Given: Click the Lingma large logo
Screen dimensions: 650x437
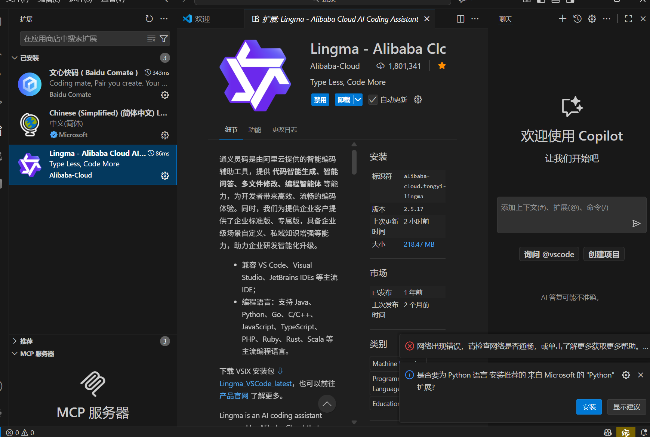Looking at the screenshot, I should coord(256,76).
